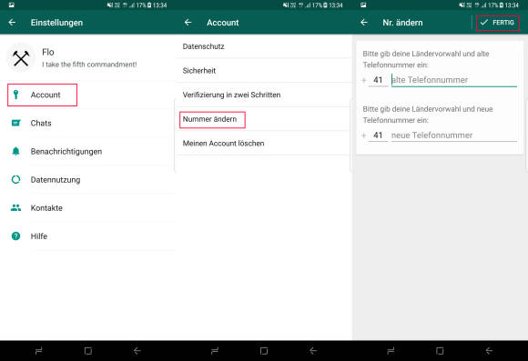Tap the people icon for Kontakte
This screenshot has height=361, width=528.
15,207
